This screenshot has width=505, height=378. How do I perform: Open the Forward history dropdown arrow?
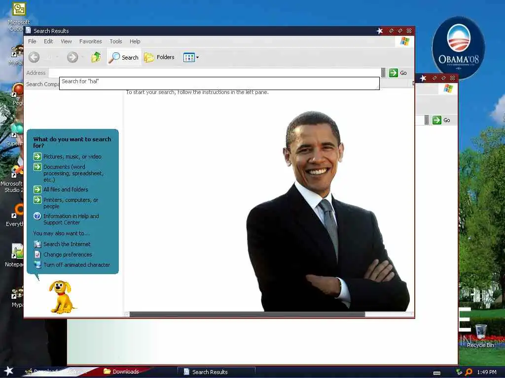pos(83,58)
